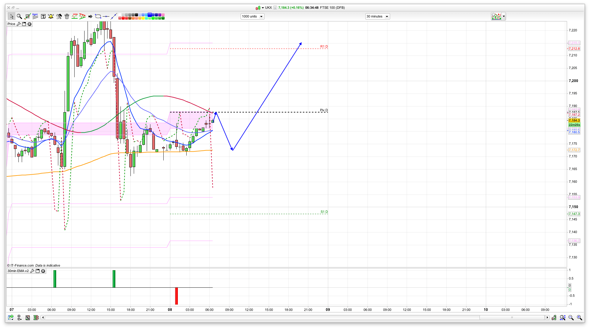Screen dimensions: 590x329
Task: Open the alert bell tool
Action: (51, 16)
